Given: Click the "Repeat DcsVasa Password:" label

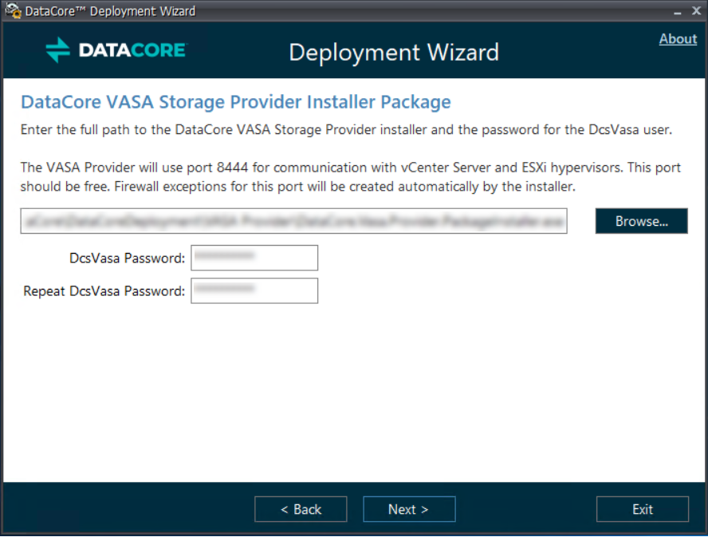Looking at the screenshot, I should [x=104, y=291].
